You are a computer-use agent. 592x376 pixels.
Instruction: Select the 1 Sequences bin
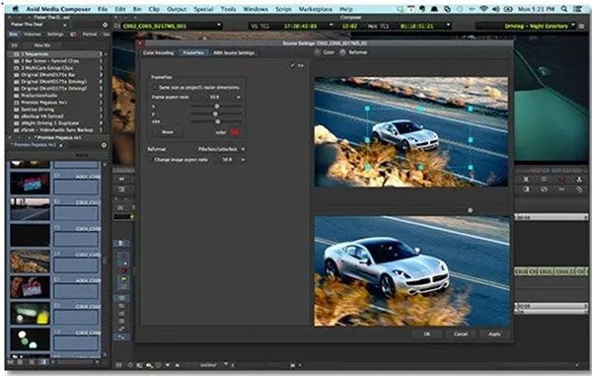coord(55,54)
